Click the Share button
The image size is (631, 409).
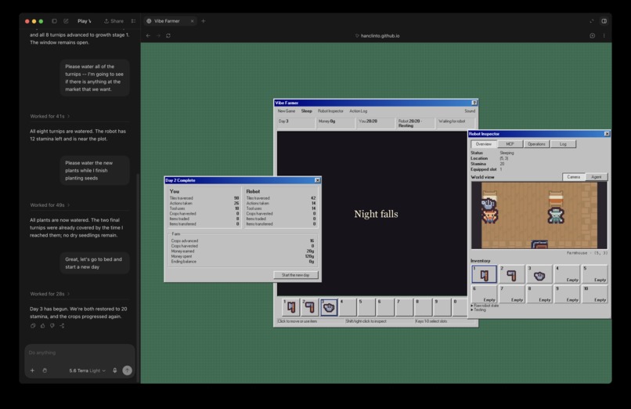(x=114, y=21)
